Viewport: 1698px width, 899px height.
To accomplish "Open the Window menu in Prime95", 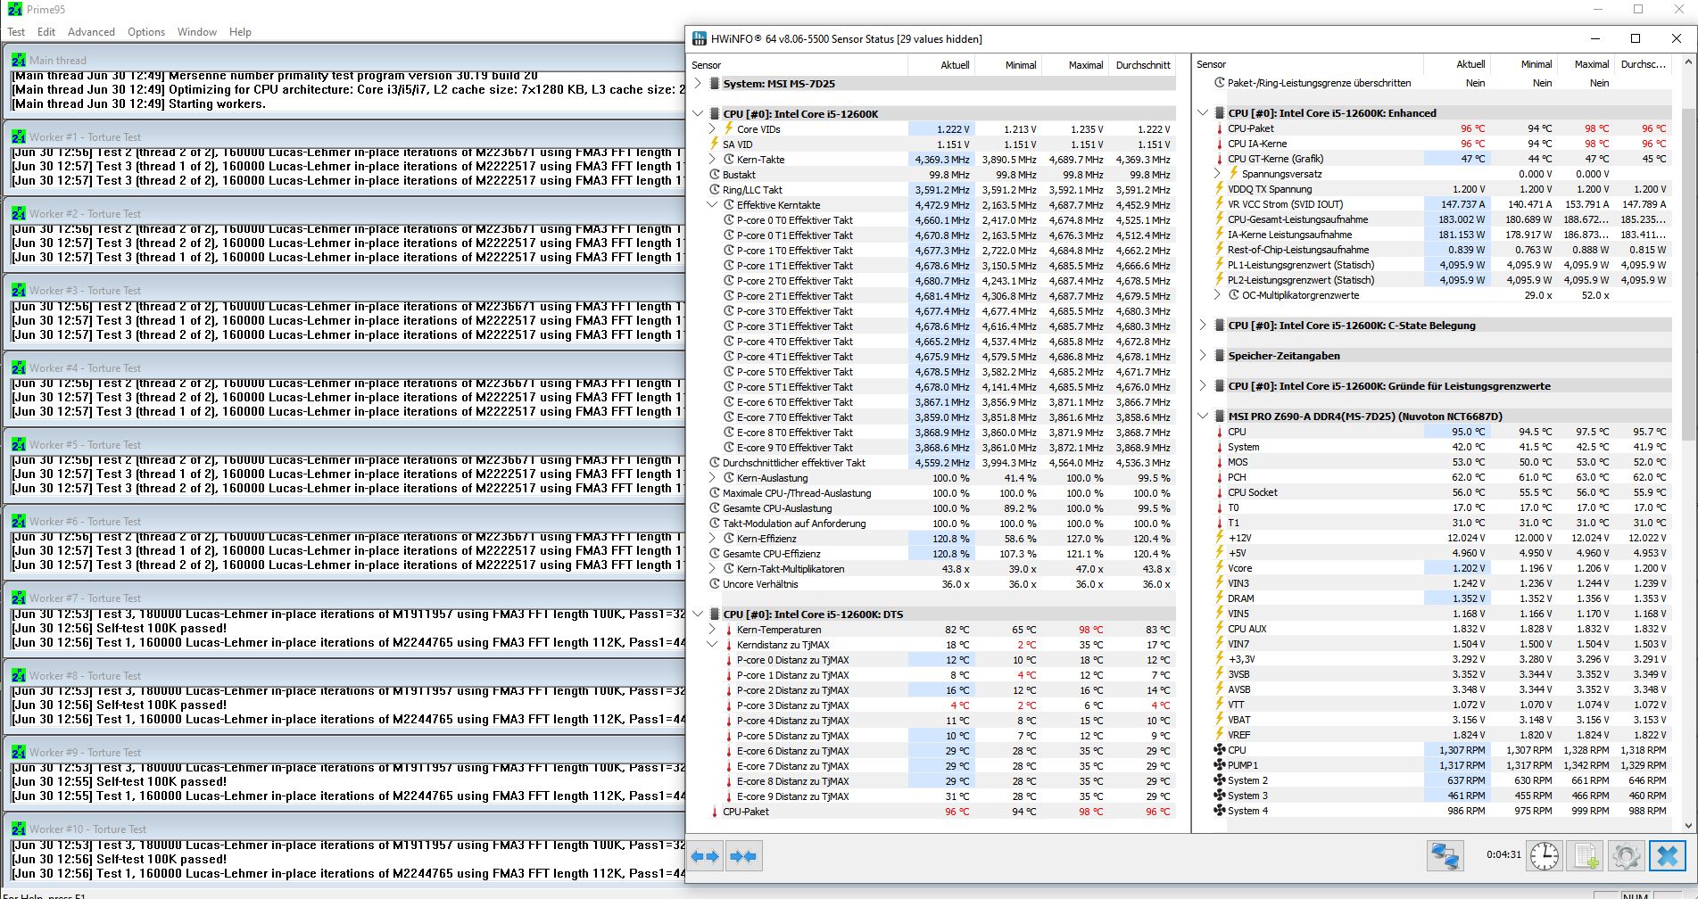I will 197,32.
